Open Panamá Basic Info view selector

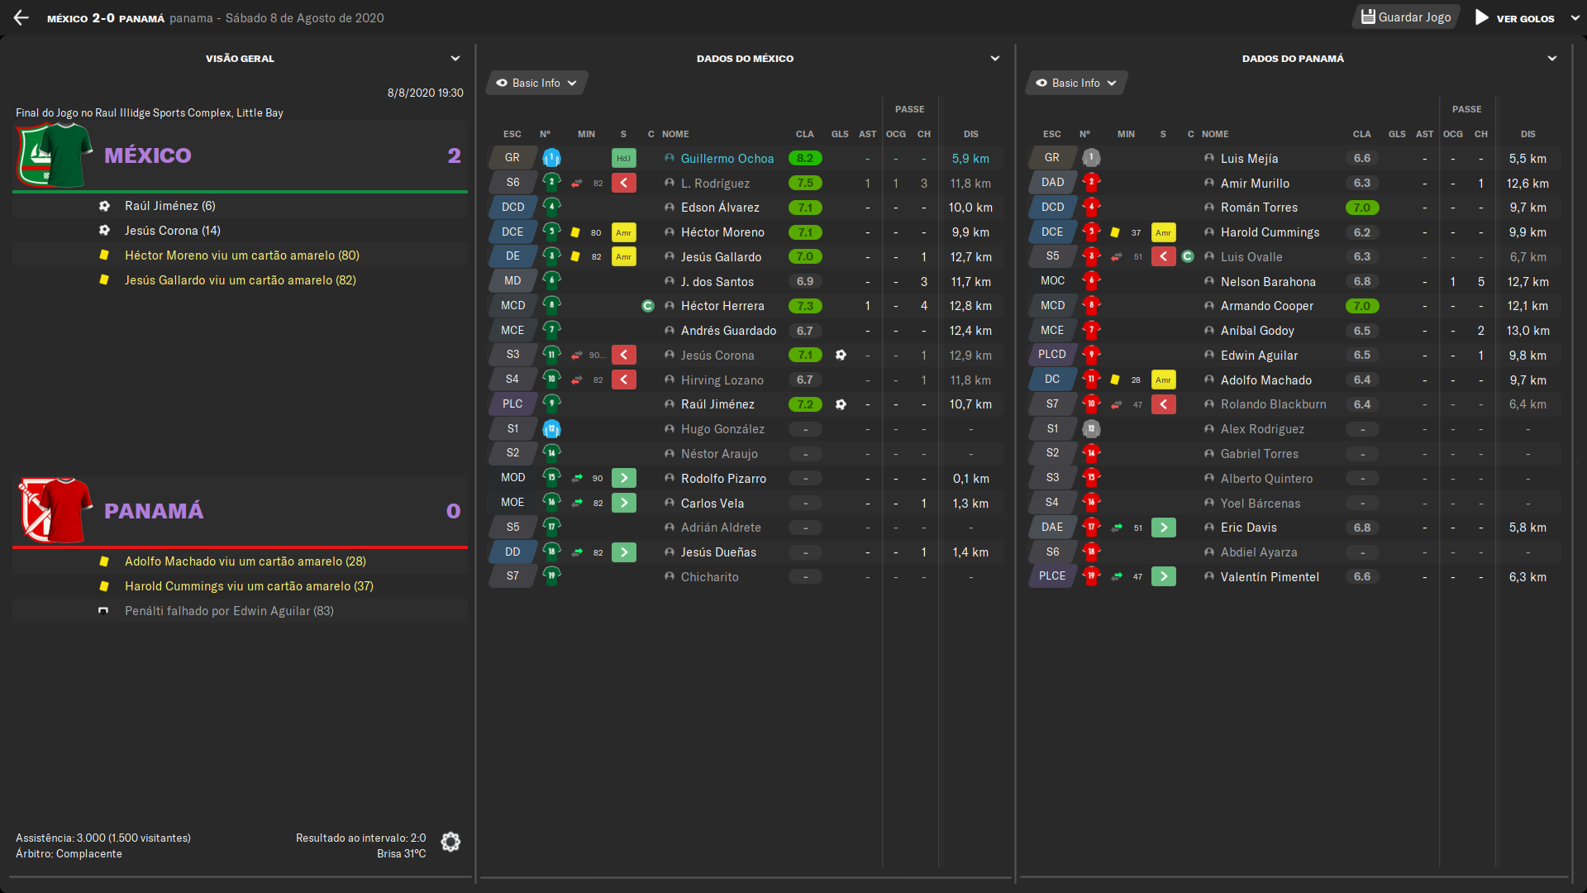(1076, 84)
